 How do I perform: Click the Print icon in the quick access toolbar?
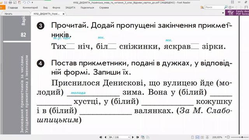(11, 3)
